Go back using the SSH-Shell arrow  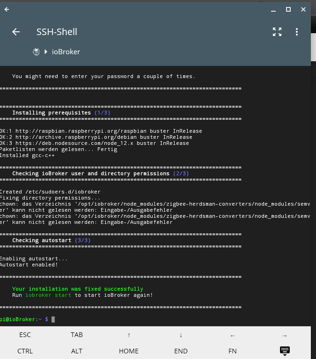(x=16, y=32)
